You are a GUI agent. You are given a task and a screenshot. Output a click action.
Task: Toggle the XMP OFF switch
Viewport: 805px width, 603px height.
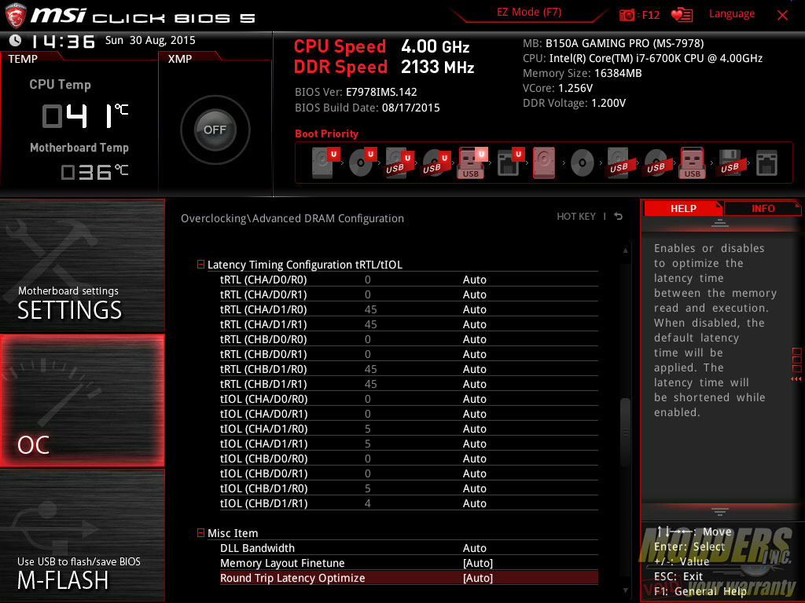pyautogui.click(x=215, y=130)
